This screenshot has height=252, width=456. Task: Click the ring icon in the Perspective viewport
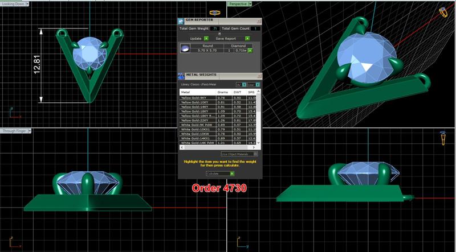(444, 12)
